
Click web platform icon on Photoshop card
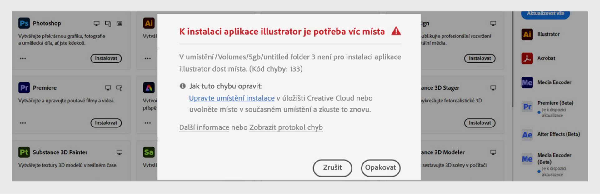[119, 23]
